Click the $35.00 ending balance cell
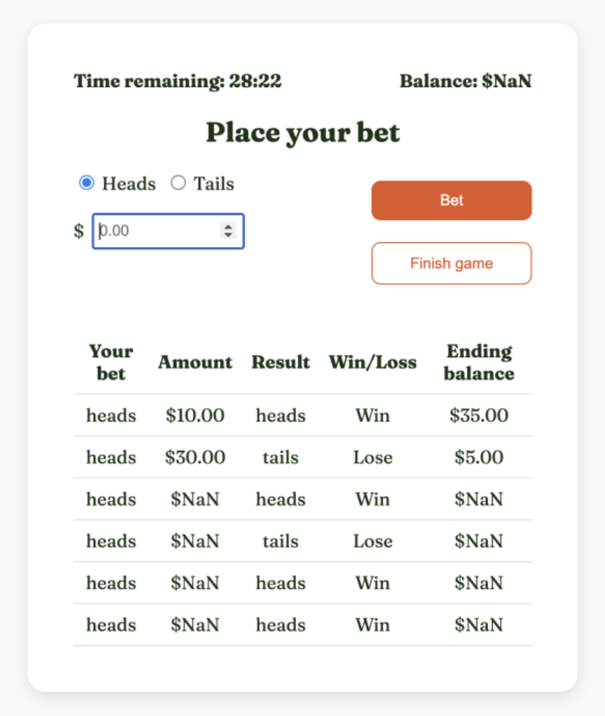This screenshot has width=605, height=716. point(479,416)
